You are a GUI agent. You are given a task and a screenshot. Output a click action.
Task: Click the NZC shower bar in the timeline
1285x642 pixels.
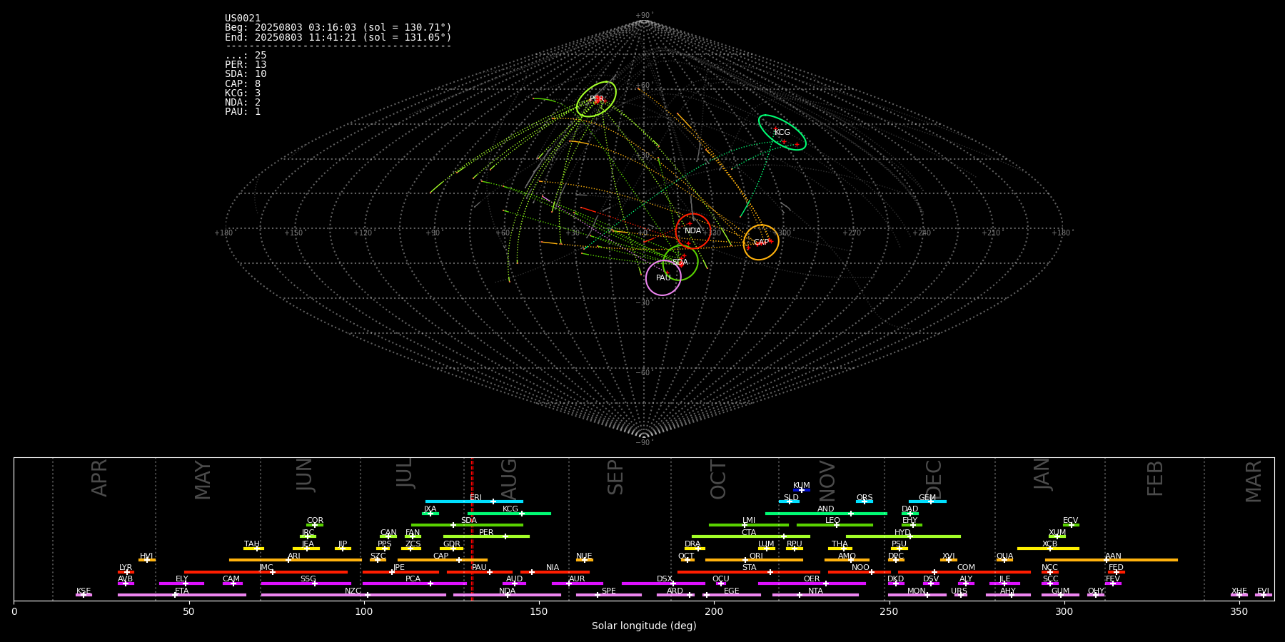click(353, 594)
